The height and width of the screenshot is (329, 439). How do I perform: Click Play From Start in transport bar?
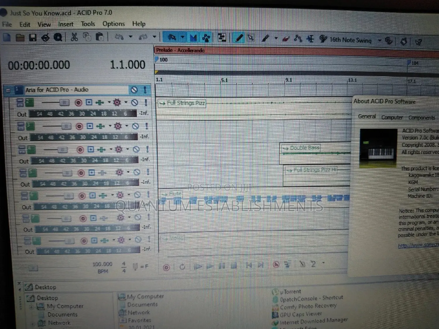pyautogui.click(x=198, y=266)
